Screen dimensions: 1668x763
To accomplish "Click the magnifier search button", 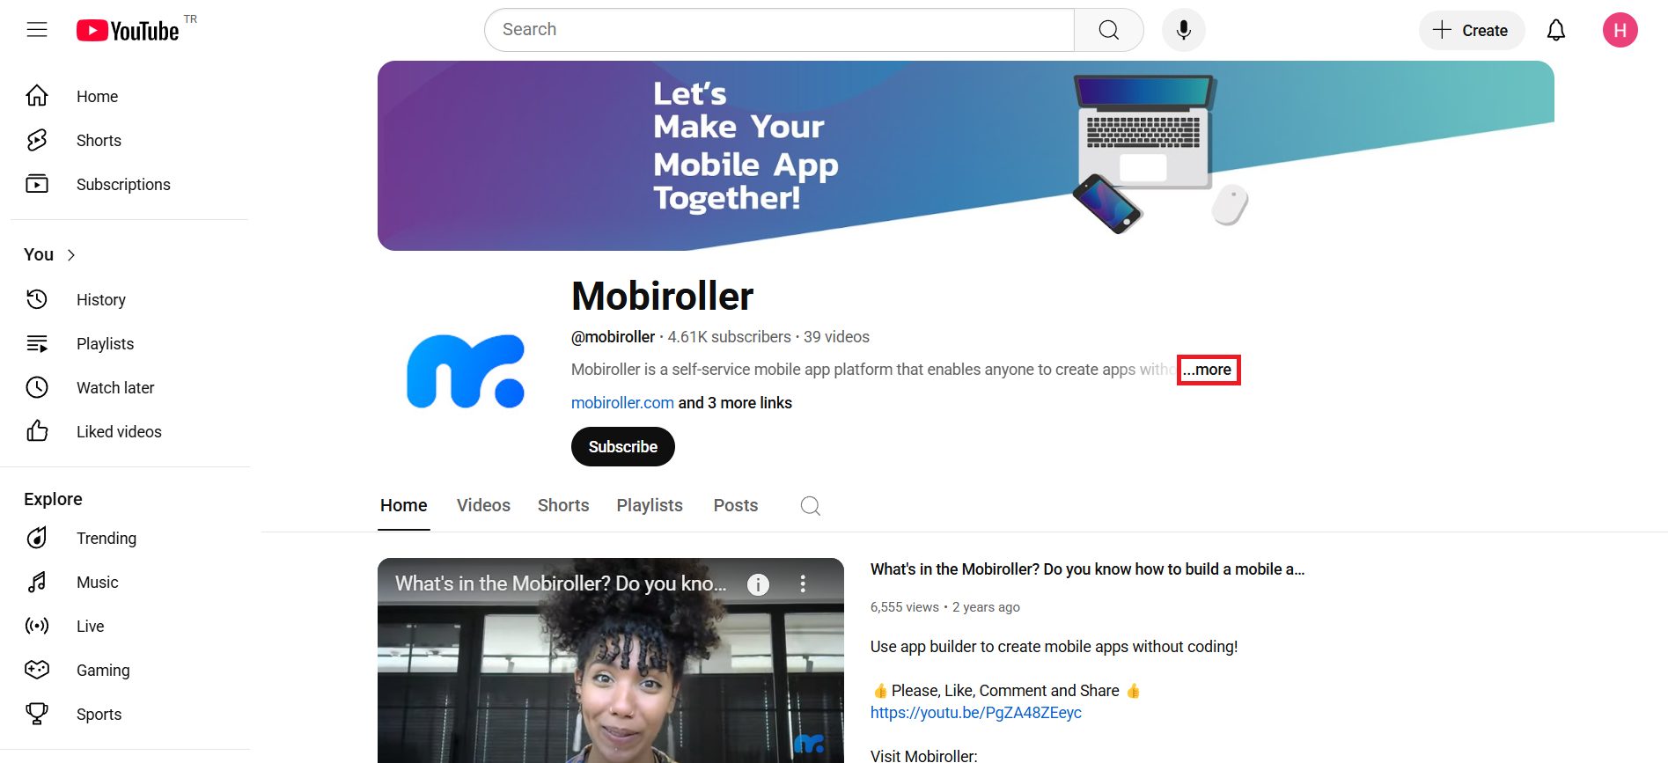I will (x=1109, y=30).
